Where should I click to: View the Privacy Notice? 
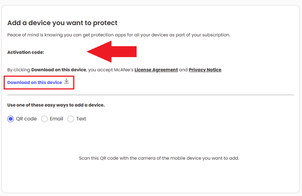tap(205, 70)
